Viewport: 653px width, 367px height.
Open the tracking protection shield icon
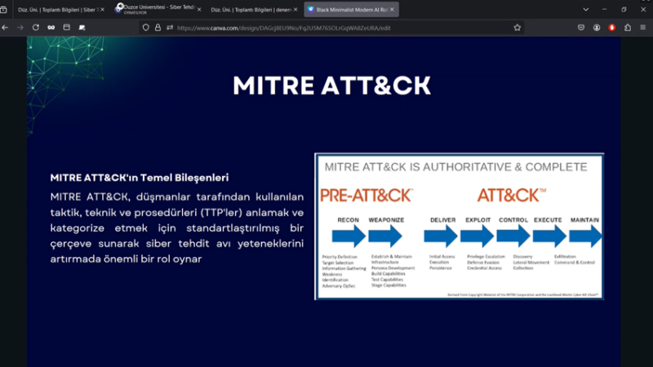[x=146, y=28]
